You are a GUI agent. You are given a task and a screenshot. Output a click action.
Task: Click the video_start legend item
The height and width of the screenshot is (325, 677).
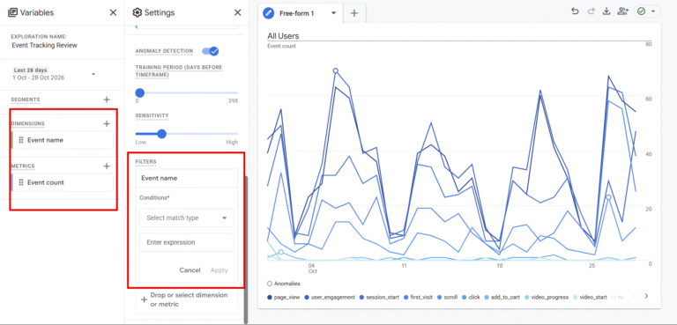pos(591,297)
